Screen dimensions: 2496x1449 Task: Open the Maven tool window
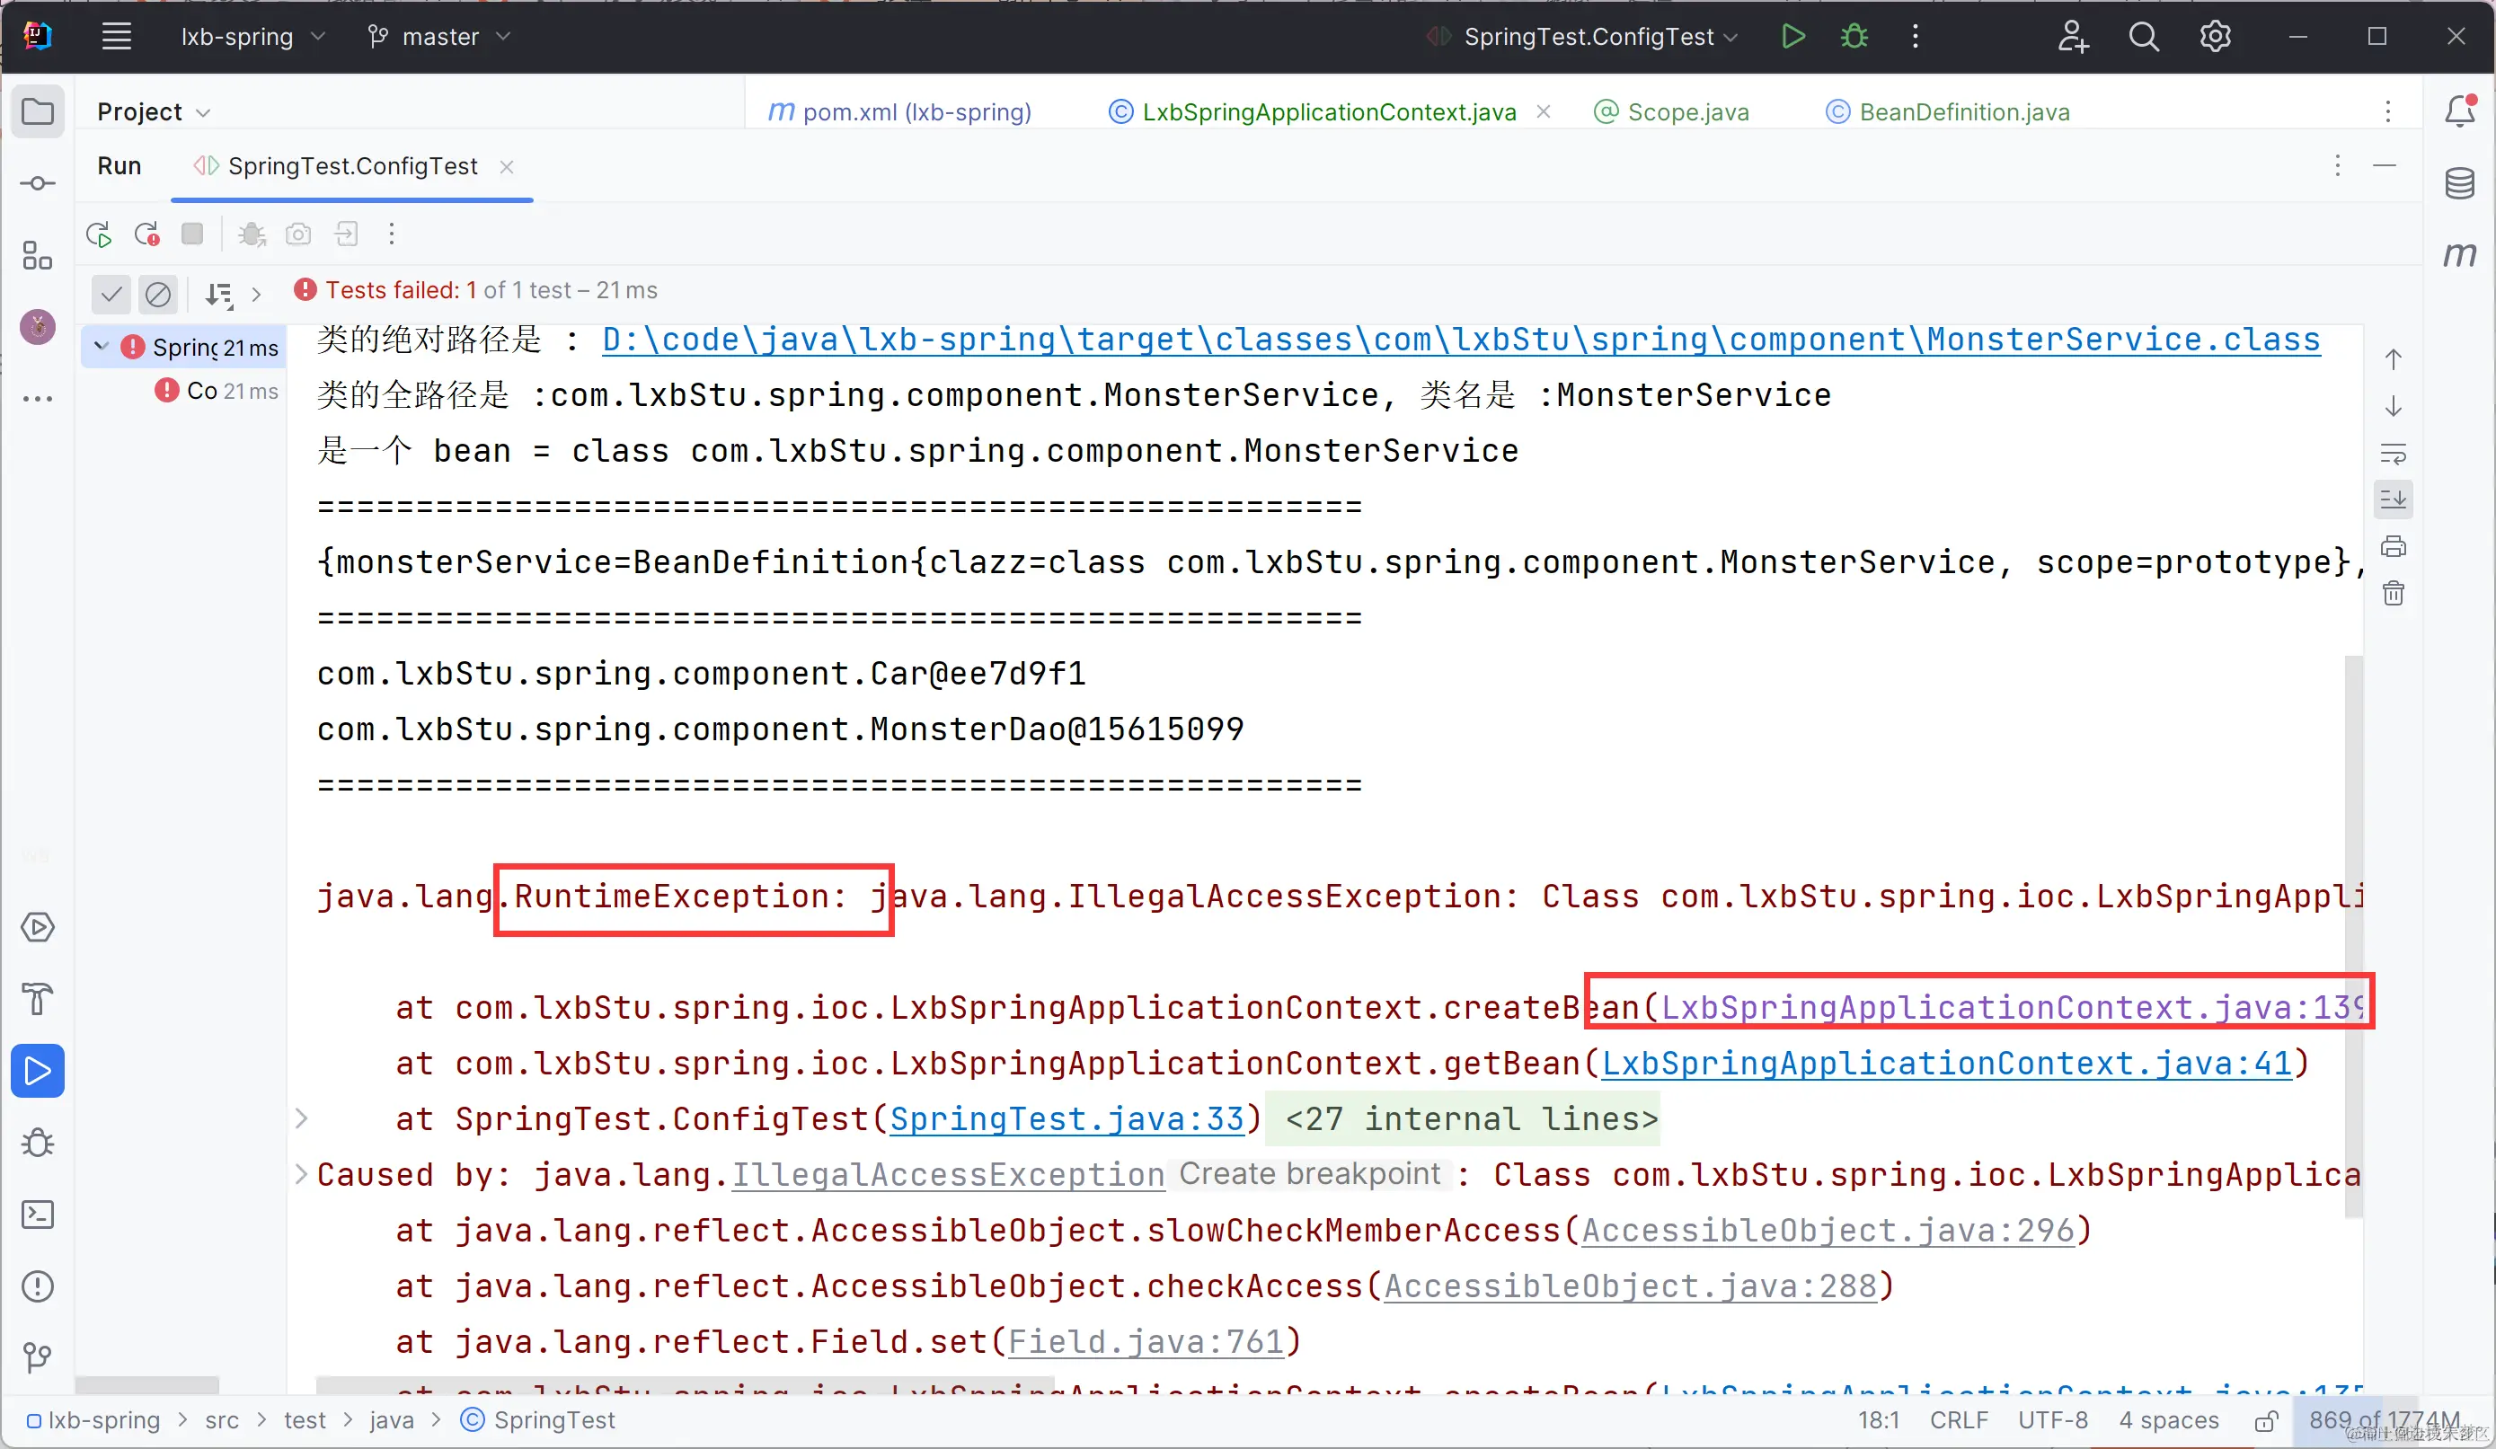pos(2459,254)
